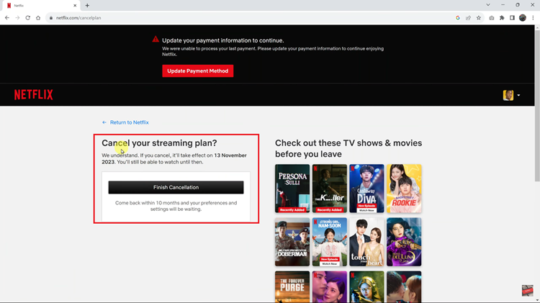
Task: Click the Netflix logo
Action: tap(33, 95)
